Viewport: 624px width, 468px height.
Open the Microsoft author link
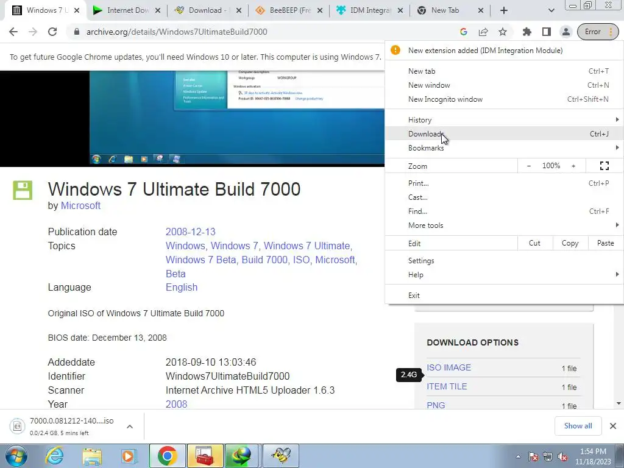[80, 206]
